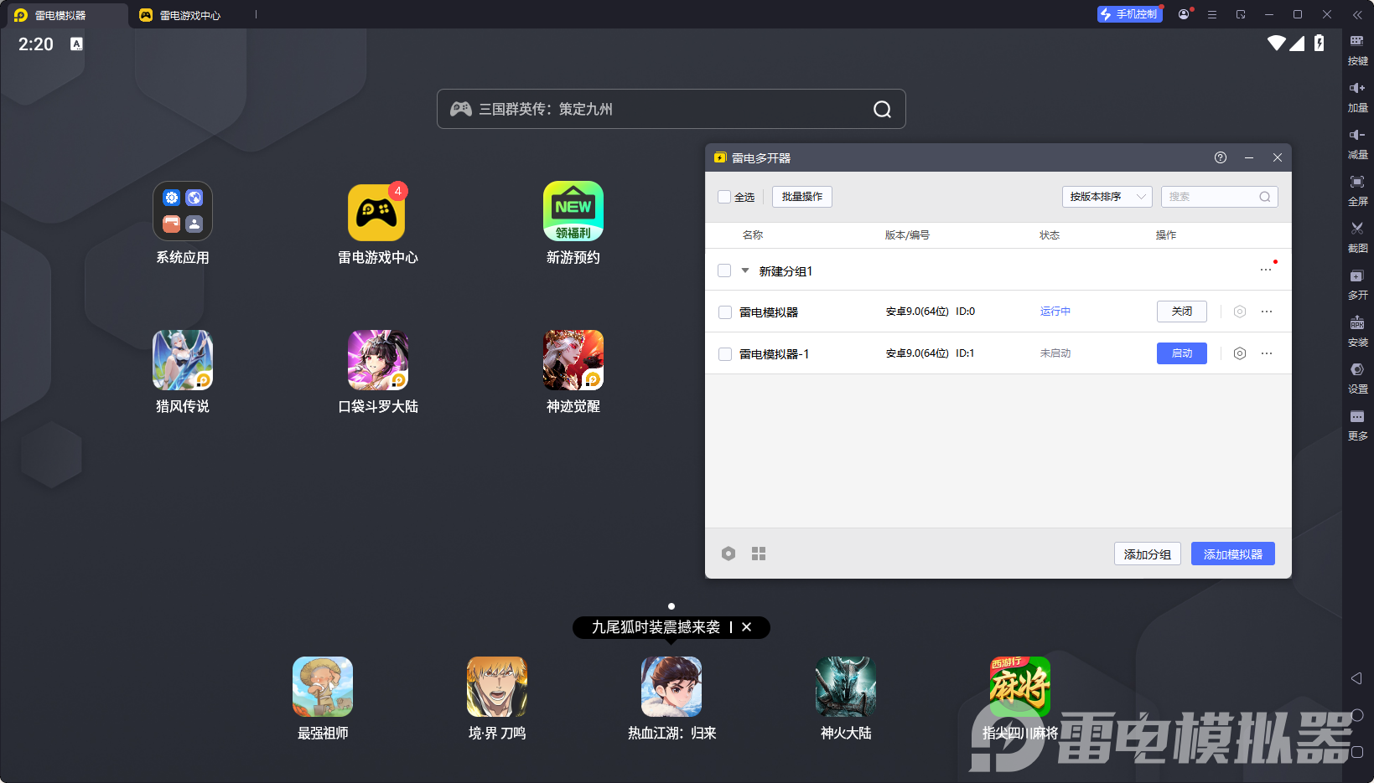Click the multi-instance search field
The height and width of the screenshot is (783, 1374).
[1211, 197]
